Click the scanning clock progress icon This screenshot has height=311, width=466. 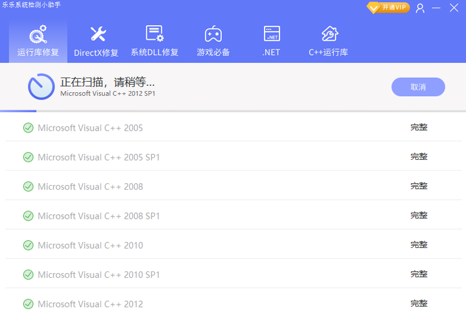[41, 87]
